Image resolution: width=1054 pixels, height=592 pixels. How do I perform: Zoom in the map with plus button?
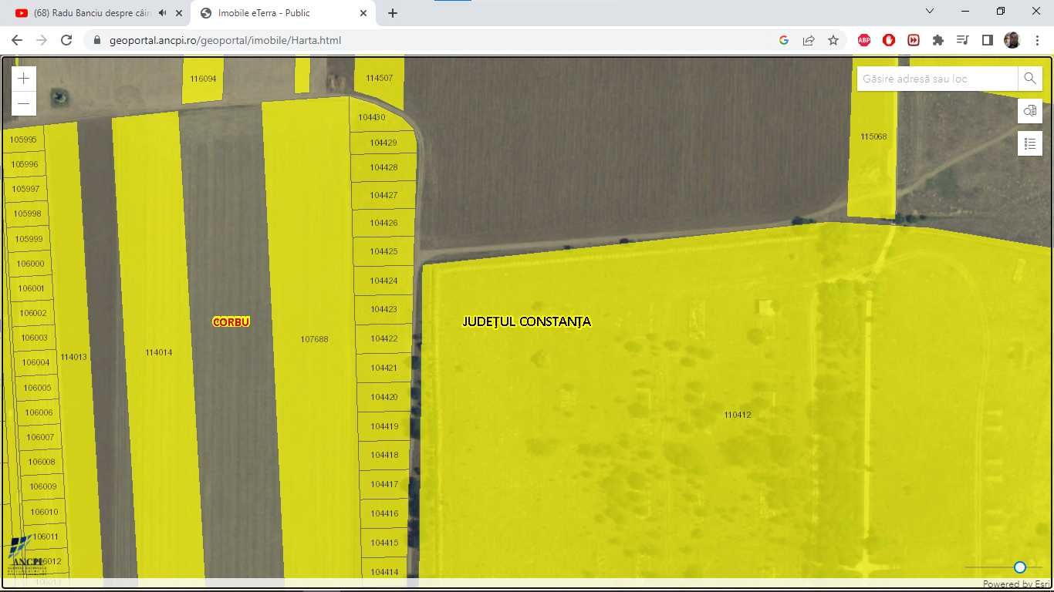point(24,78)
